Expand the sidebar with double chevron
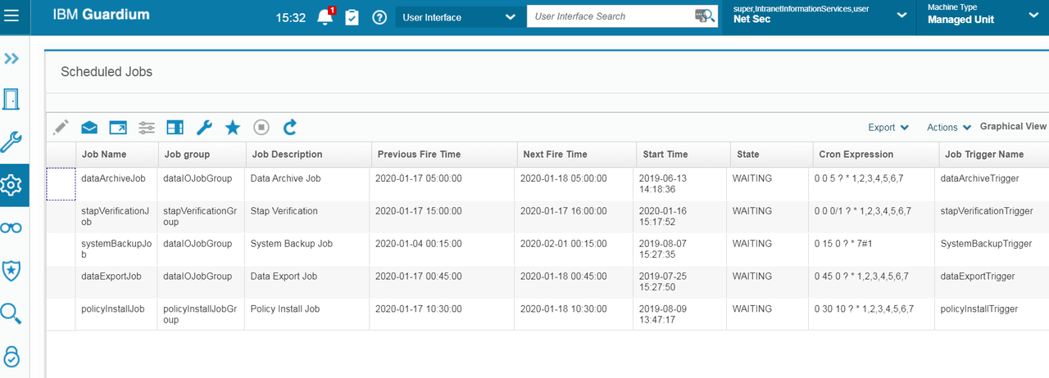 tap(11, 59)
